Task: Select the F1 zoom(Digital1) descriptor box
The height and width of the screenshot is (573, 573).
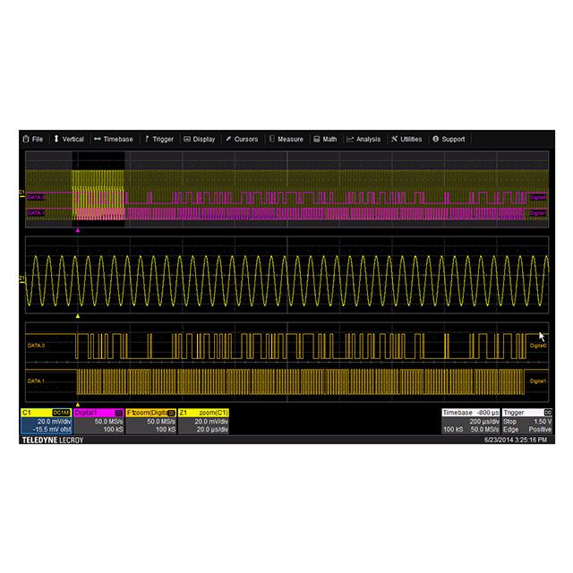Action: click(x=150, y=422)
